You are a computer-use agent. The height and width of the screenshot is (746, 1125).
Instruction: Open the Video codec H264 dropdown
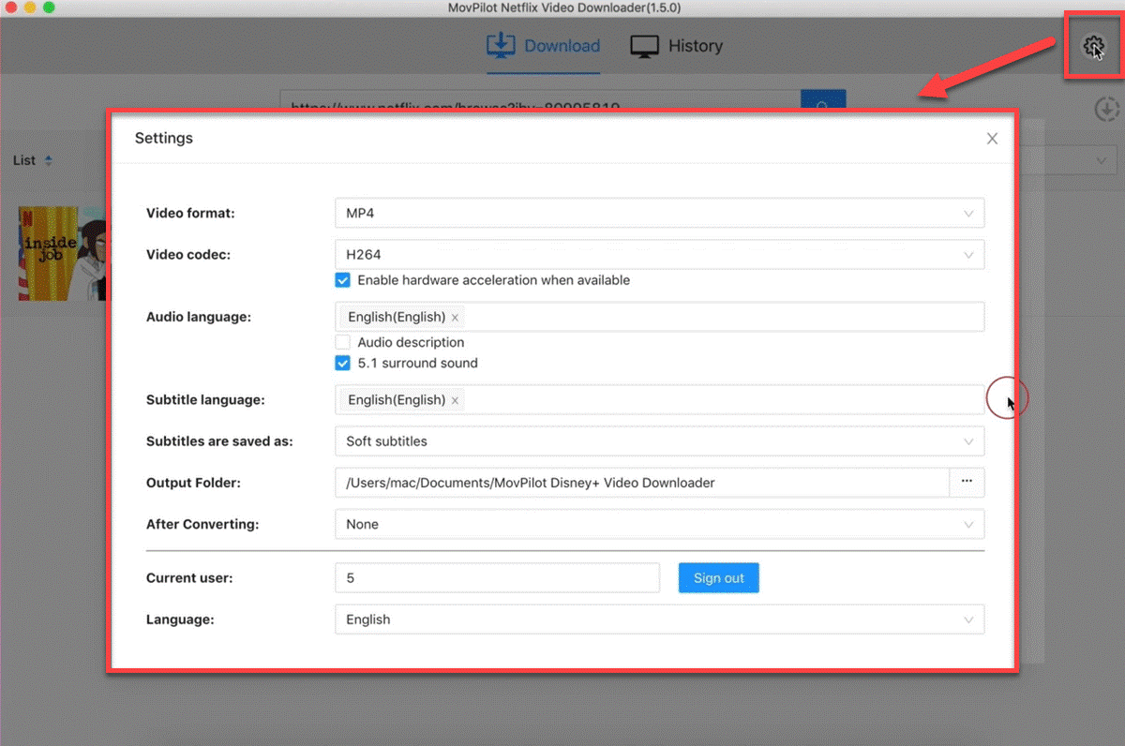tap(659, 254)
